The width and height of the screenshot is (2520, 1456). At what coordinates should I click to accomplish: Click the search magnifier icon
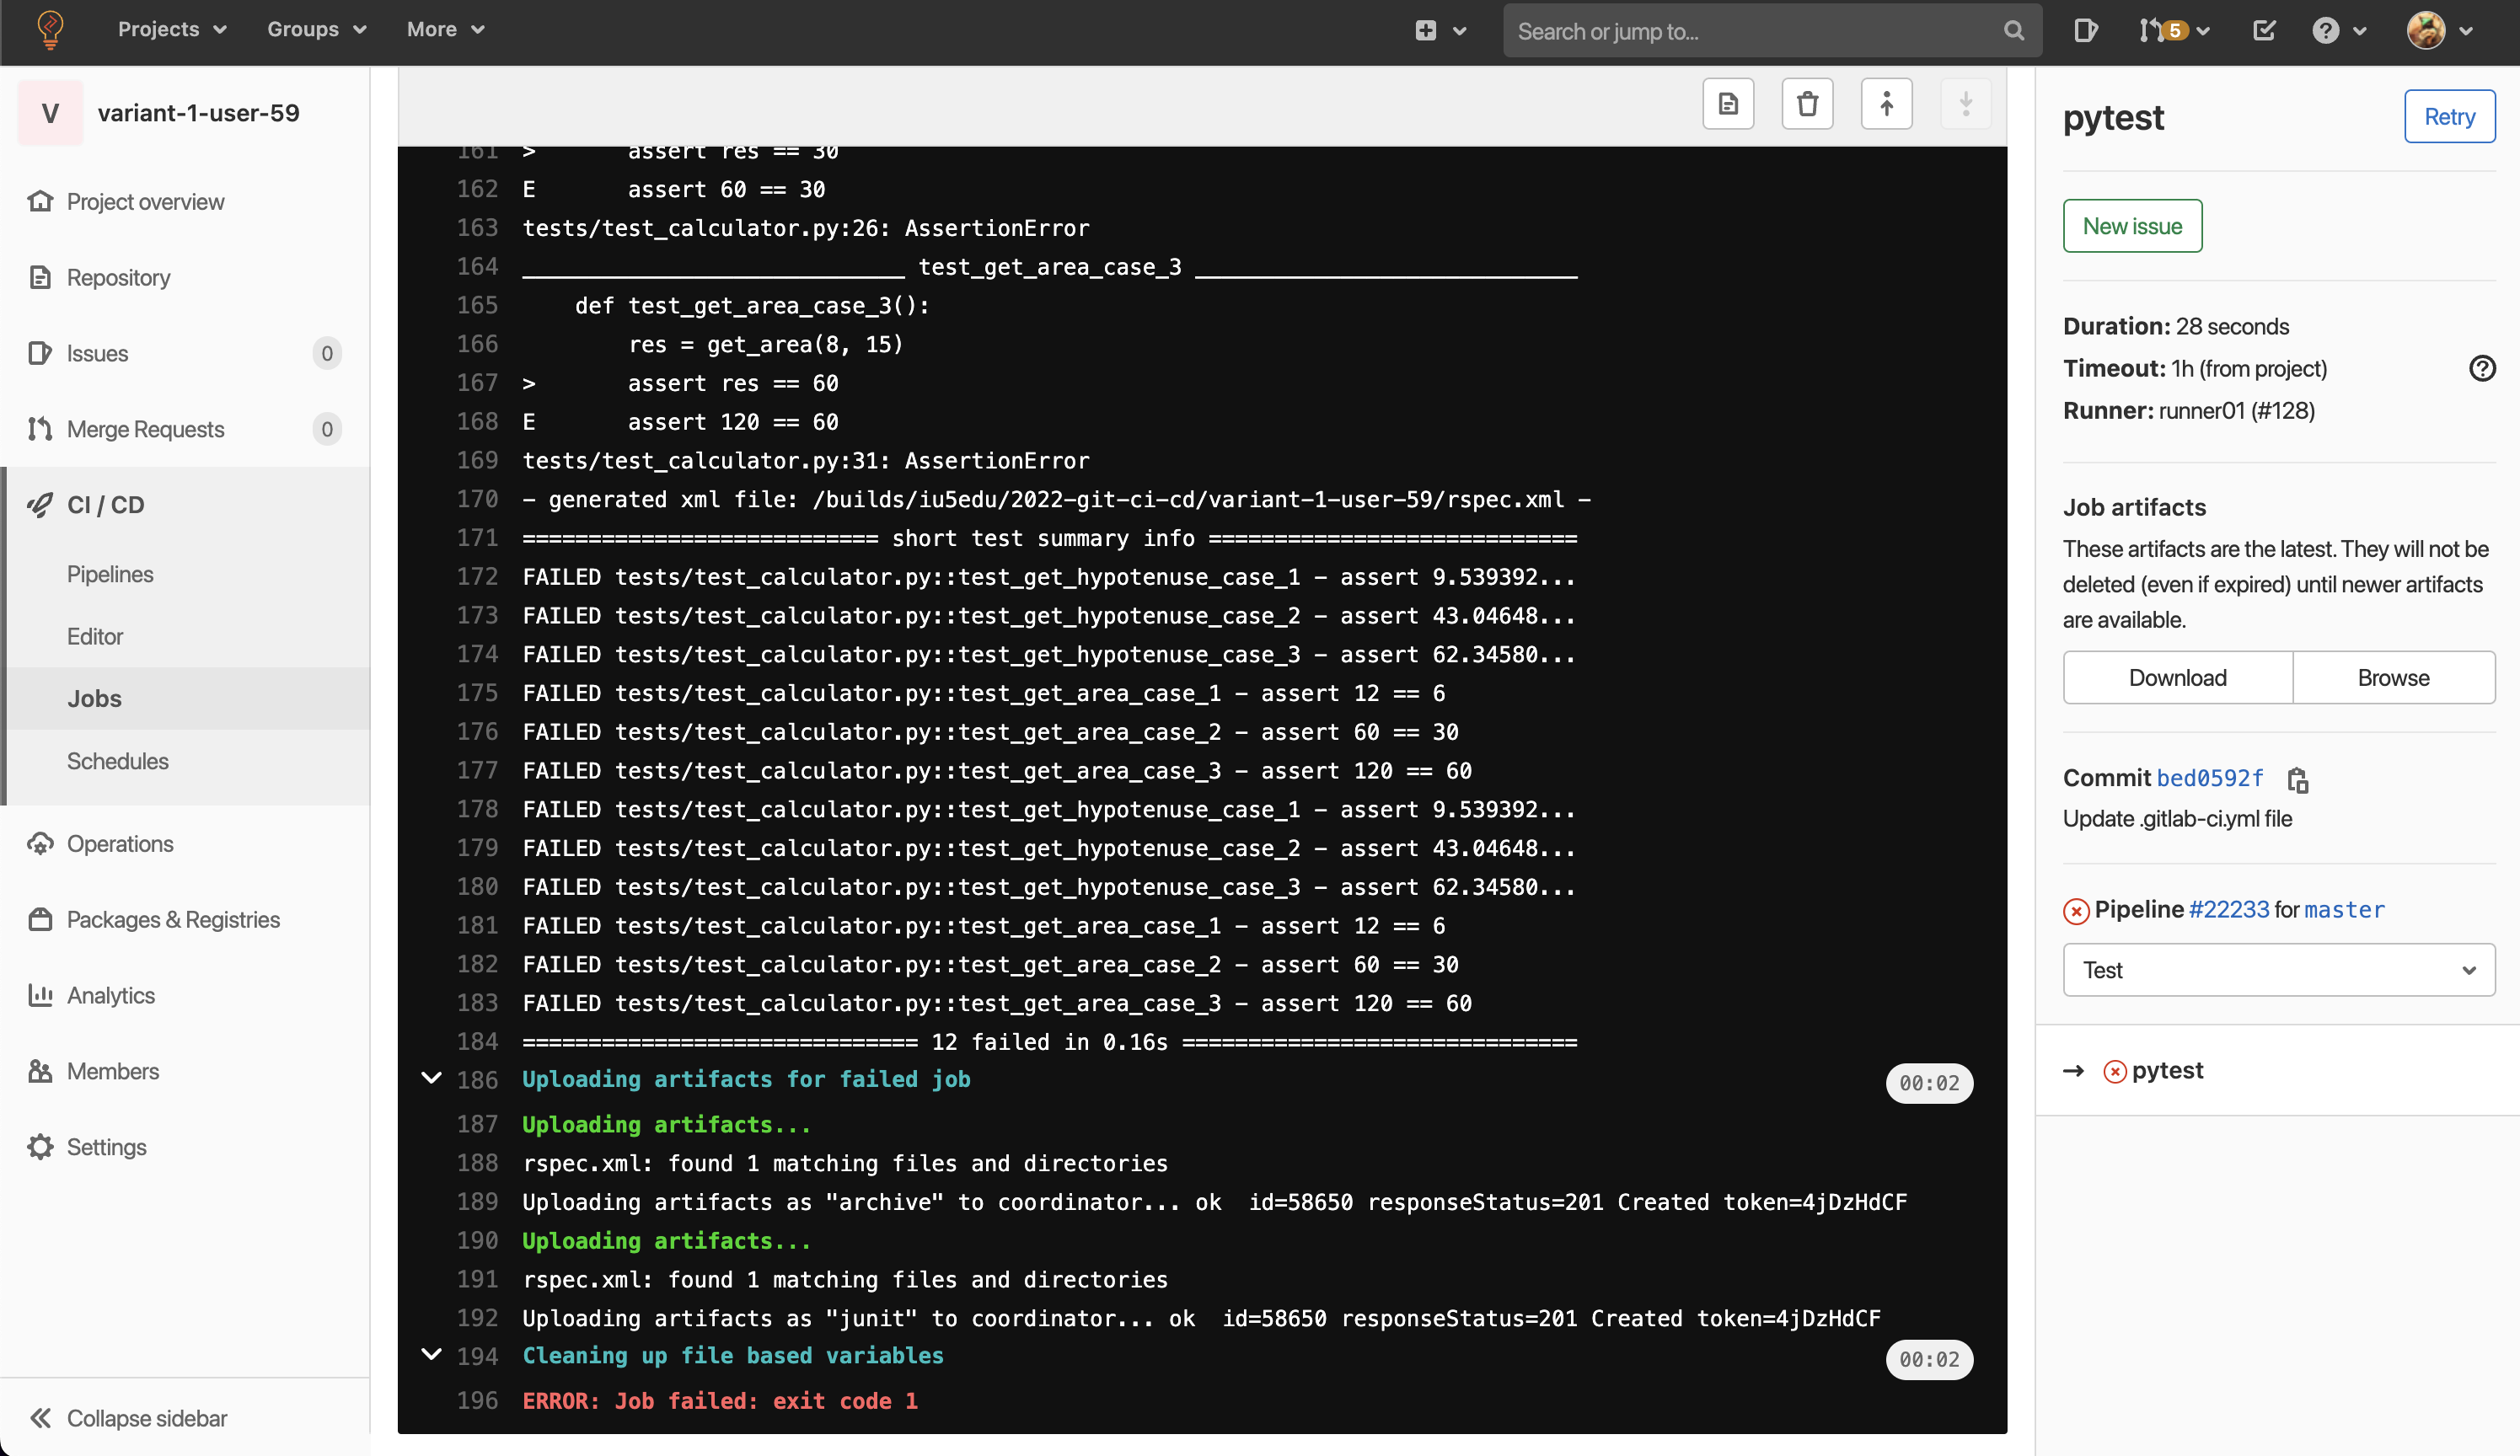tap(2014, 31)
